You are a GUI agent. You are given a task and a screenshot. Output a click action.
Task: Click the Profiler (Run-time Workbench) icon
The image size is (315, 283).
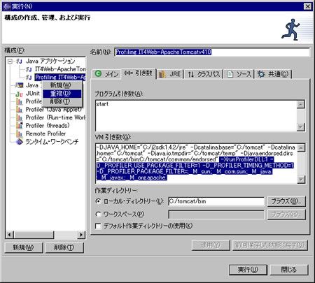(x=19, y=117)
